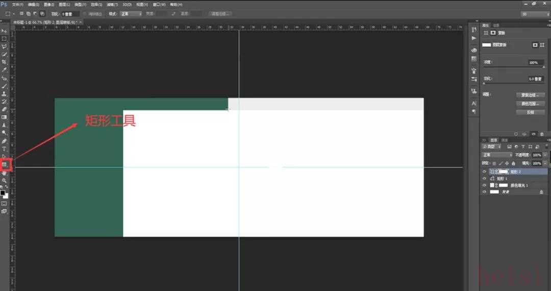Image resolution: width=551 pixels, height=291 pixels.
Task: Select the Rectangle tool highlighted in red
Action: point(6,164)
